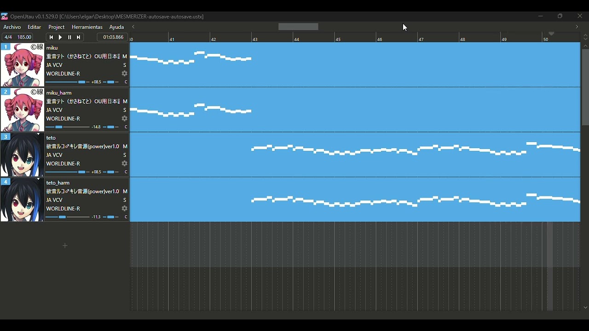Adjust volume slider of miku track

(68, 82)
